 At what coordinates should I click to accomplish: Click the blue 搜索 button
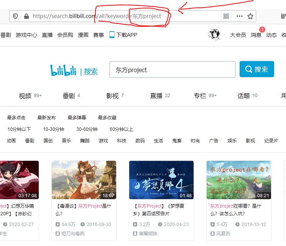click(x=256, y=69)
